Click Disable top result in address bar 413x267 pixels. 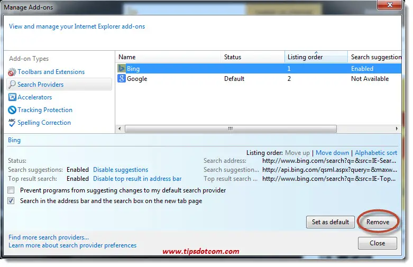tap(137, 179)
